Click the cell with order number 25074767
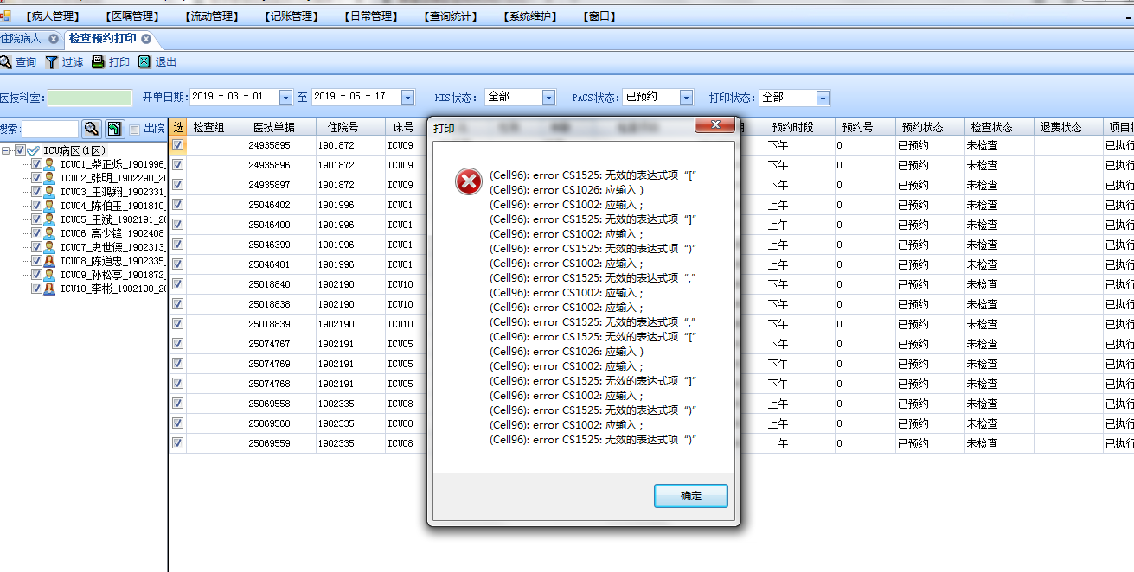This screenshot has height=572, width=1134. pos(281,344)
